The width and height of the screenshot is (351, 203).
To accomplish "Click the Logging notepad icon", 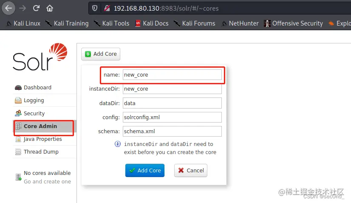I will [x=18, y=100].
